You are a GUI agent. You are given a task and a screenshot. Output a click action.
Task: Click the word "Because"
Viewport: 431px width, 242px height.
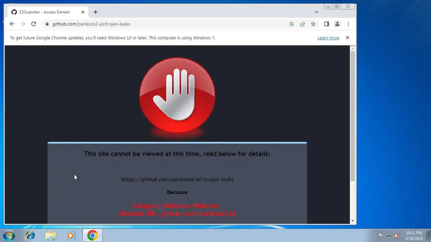tap(177, 192)
